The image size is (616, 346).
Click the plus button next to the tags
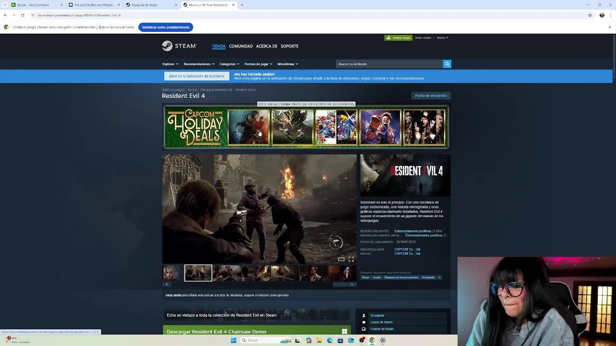[x=439, y=277]
